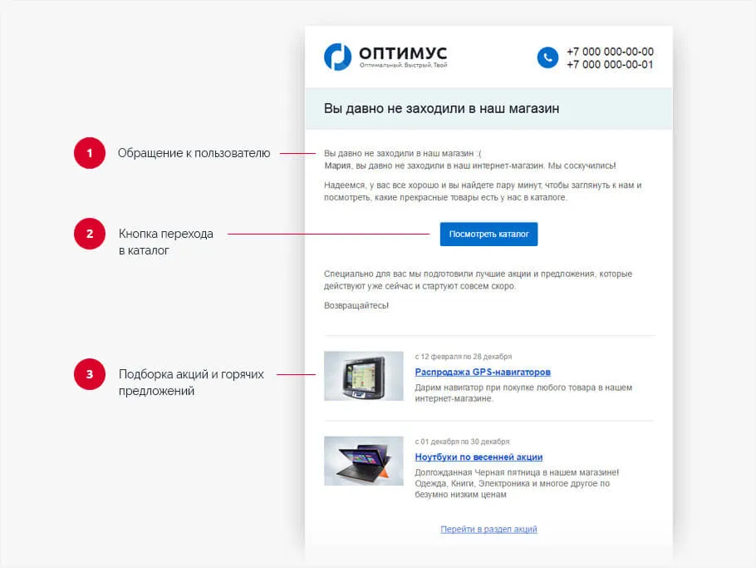Click the laptop product image

[x=363, y=461]
